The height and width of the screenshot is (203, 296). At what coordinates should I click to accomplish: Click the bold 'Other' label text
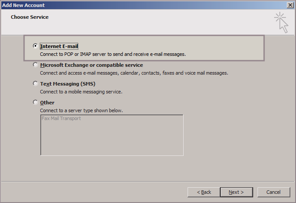[x=47, y=103]
